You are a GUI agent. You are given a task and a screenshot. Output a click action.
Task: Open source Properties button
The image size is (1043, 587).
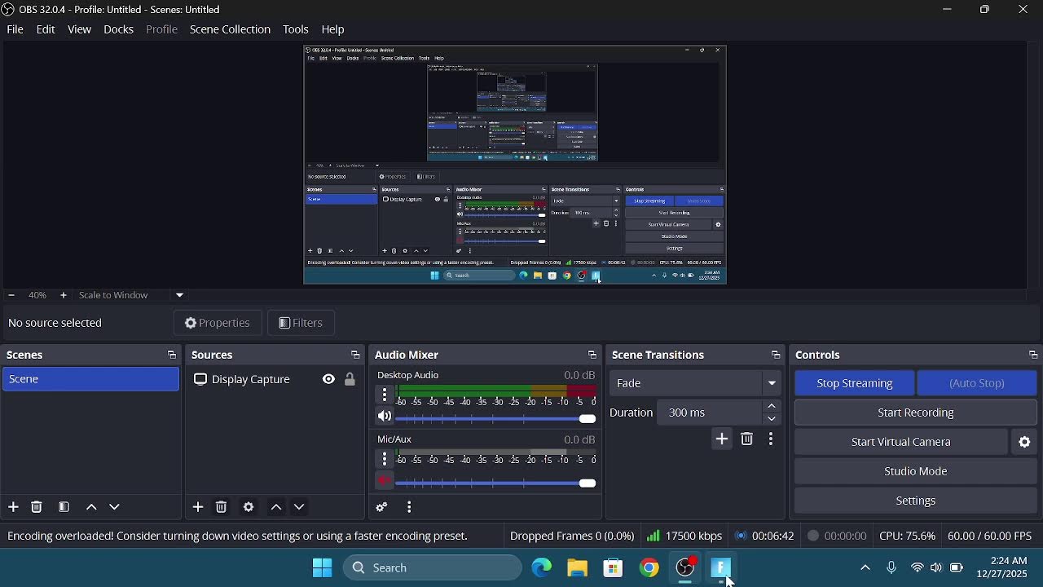pos(218,323)
